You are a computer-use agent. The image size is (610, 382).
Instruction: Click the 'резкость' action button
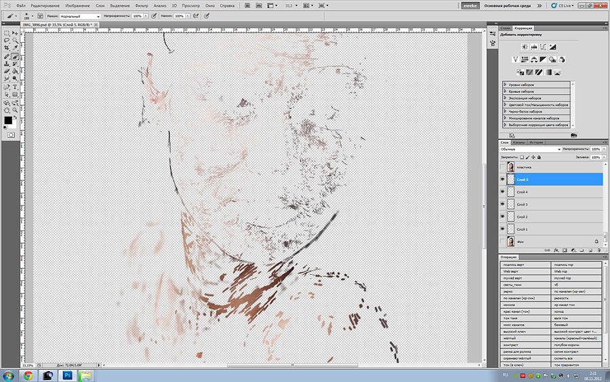coord(576,297)
